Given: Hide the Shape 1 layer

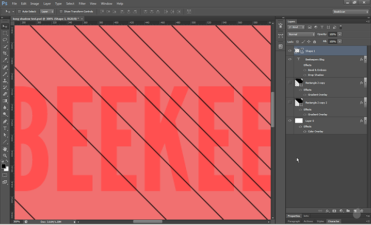Looking at the screenshot, I should 289,51.
